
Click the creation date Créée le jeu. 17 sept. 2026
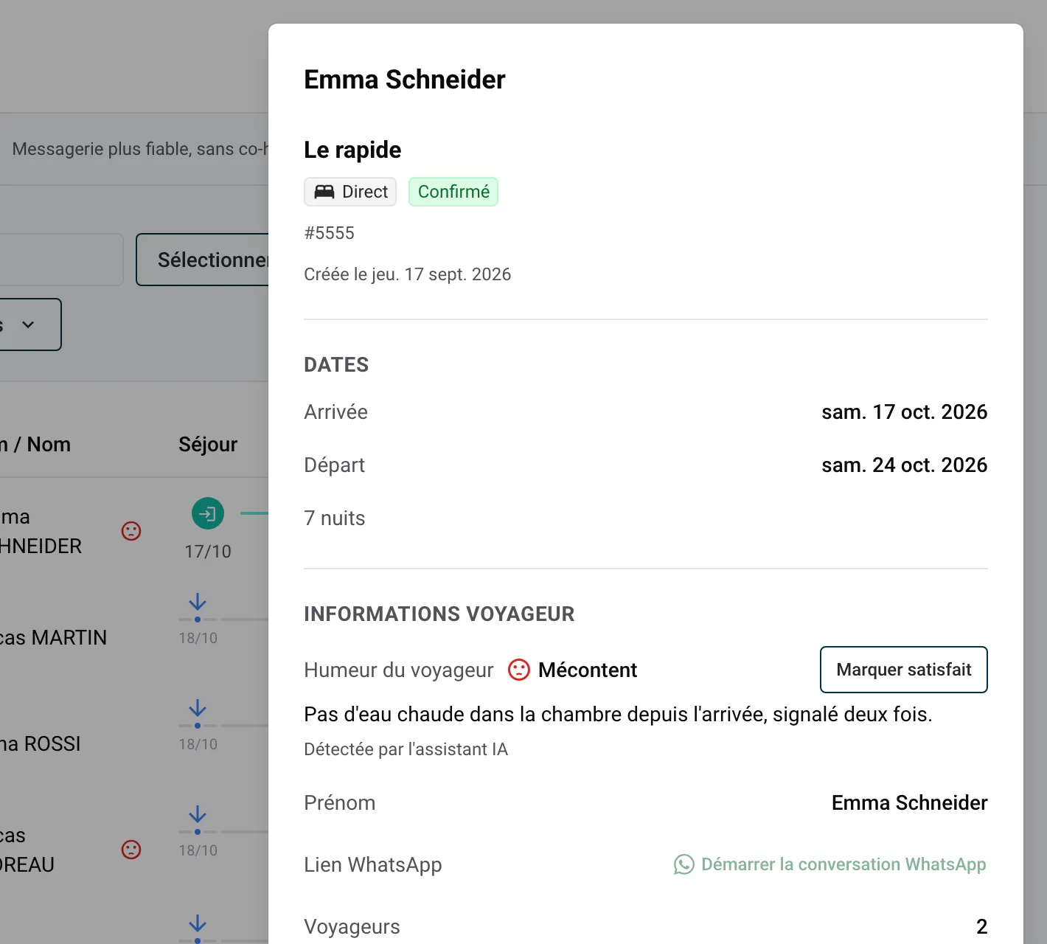click(x=408, y=274)
